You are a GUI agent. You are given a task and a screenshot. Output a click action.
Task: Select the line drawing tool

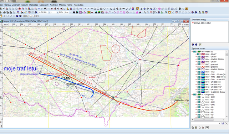coord(88,9)
